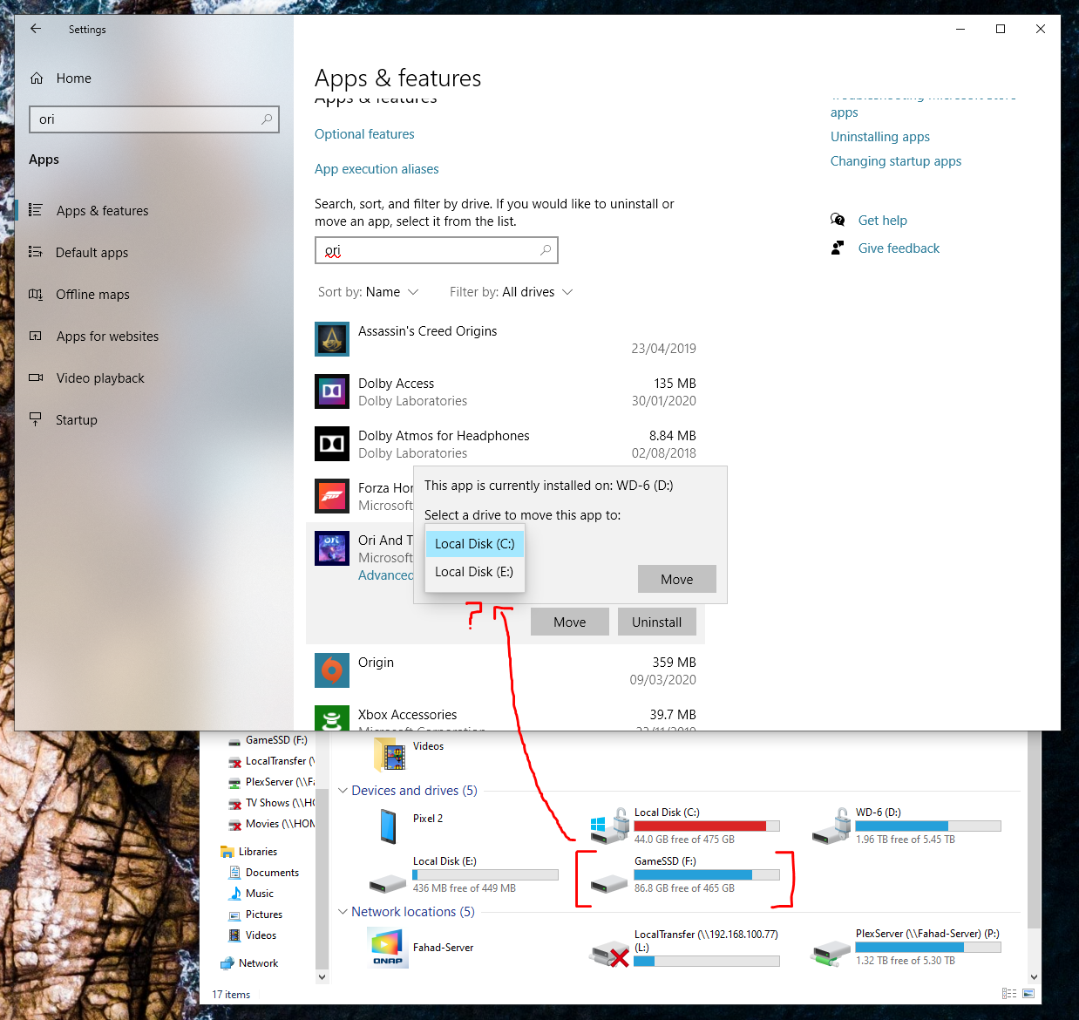Image resolution: width=1079 pixels, height=1020 pixels.
Task: Open Apps & features sidebar item
Action: point(102,211)
